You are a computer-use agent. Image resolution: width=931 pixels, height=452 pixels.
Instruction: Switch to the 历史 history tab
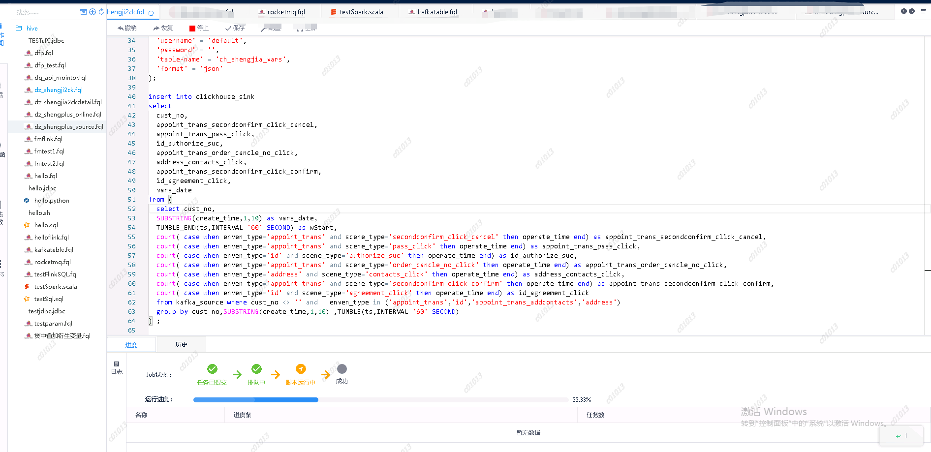click(x=181, y=344)
